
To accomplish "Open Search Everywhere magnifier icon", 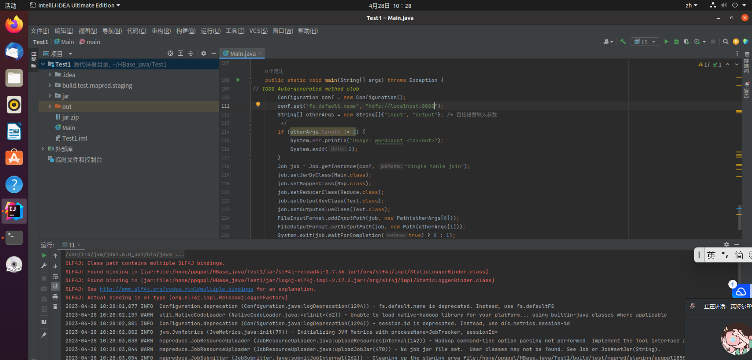I will click(726, 42).
